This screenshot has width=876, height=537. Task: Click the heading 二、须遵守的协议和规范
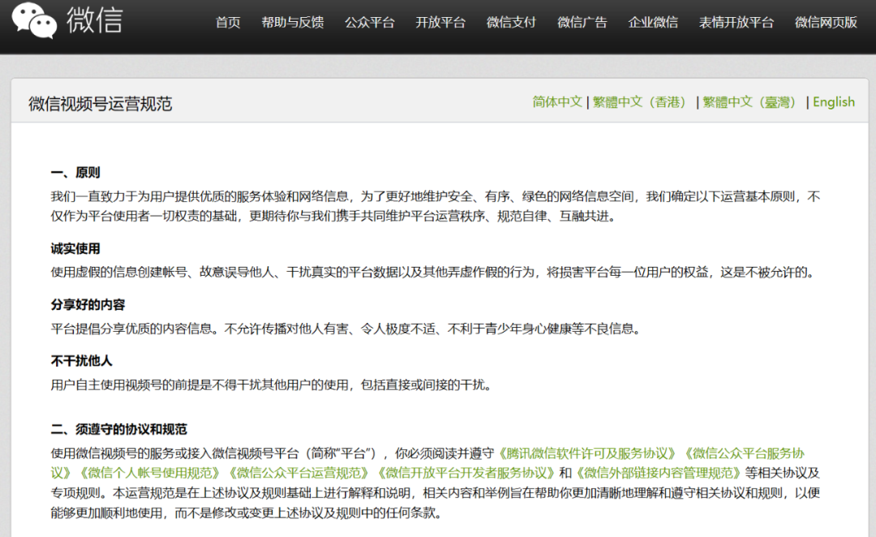[119, 429]
